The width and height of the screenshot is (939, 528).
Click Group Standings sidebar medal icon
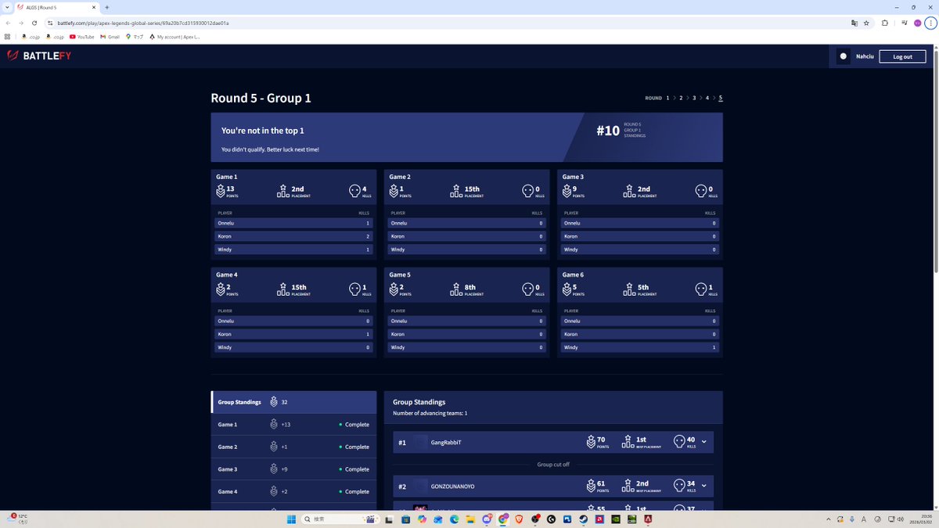pos(274,402)
